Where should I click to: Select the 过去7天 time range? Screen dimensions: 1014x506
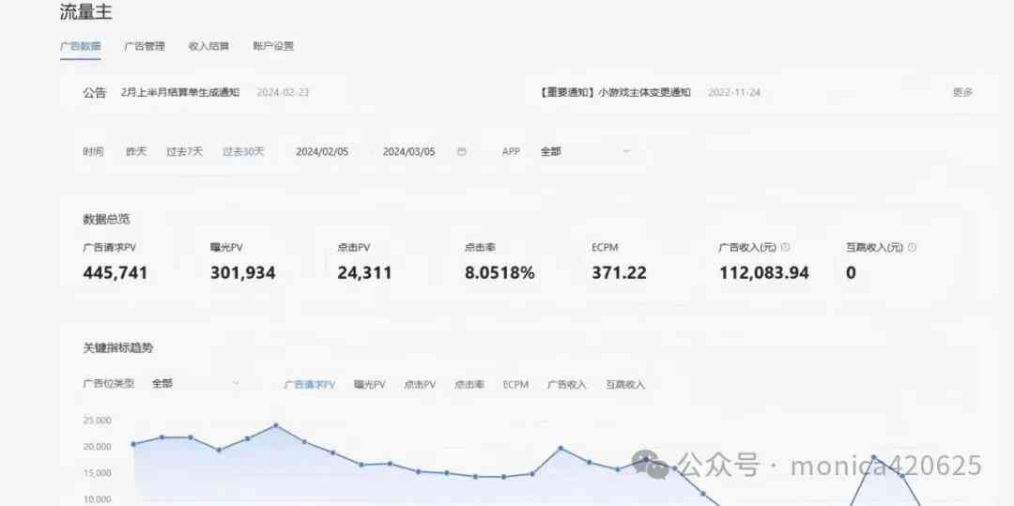pos(184,152)
